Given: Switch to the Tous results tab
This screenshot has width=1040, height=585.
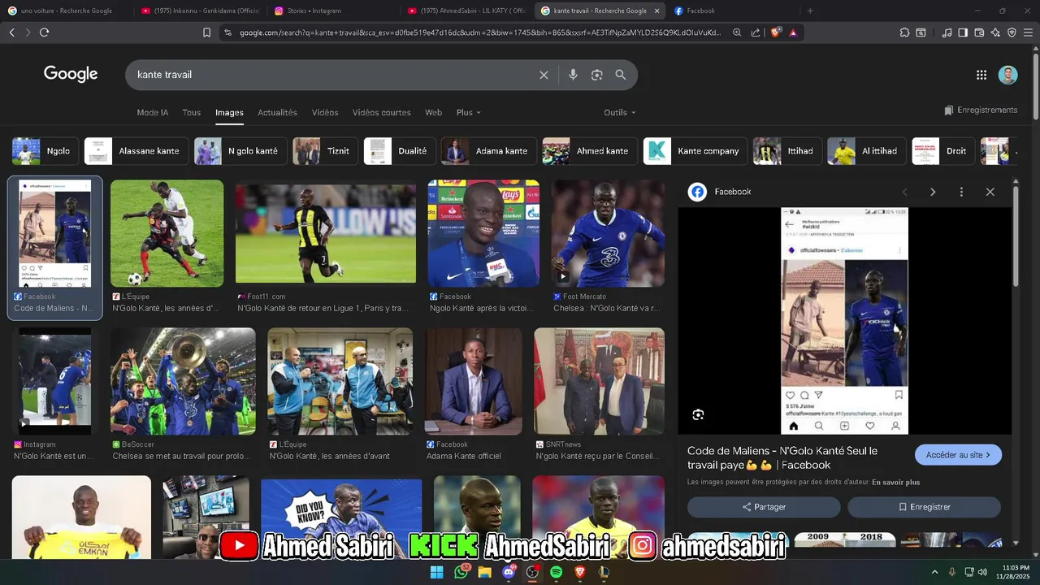Looking at the screenshot, I should [x=192, y=112].
